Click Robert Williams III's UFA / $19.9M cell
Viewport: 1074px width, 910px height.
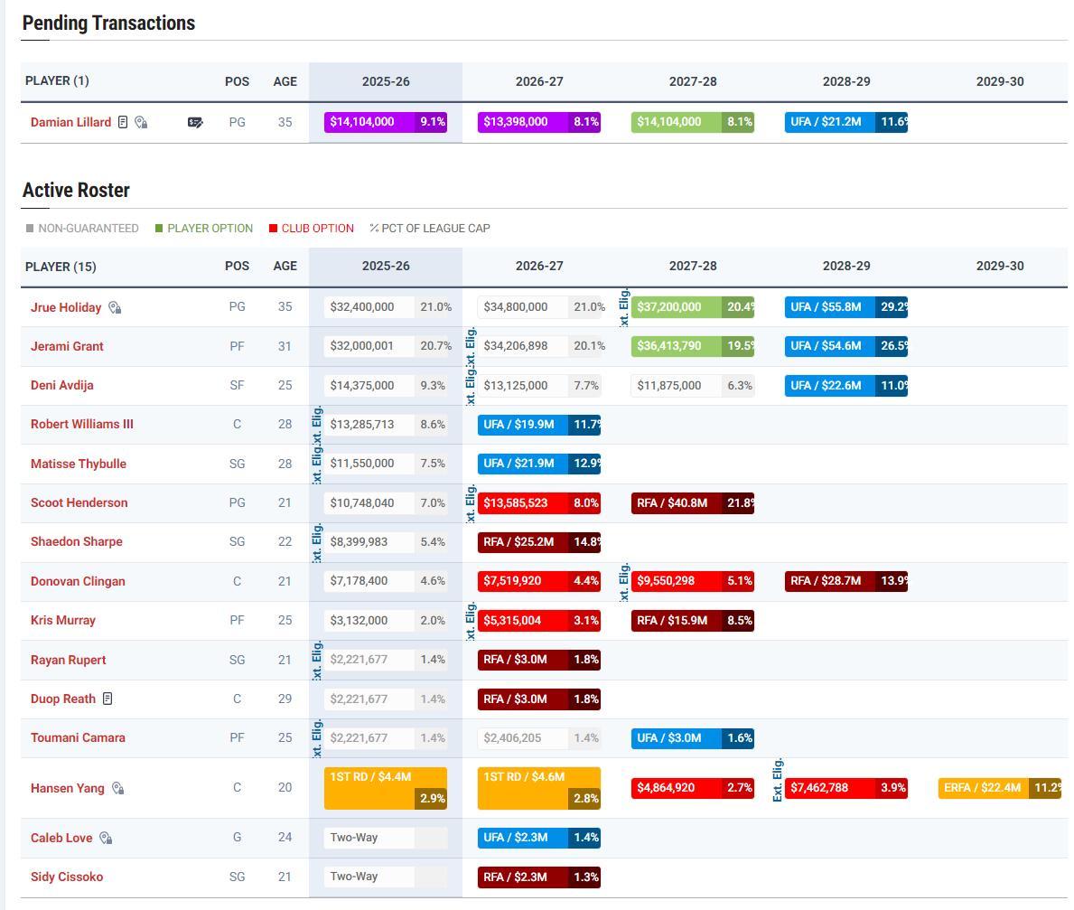click(x=538, y=425)
